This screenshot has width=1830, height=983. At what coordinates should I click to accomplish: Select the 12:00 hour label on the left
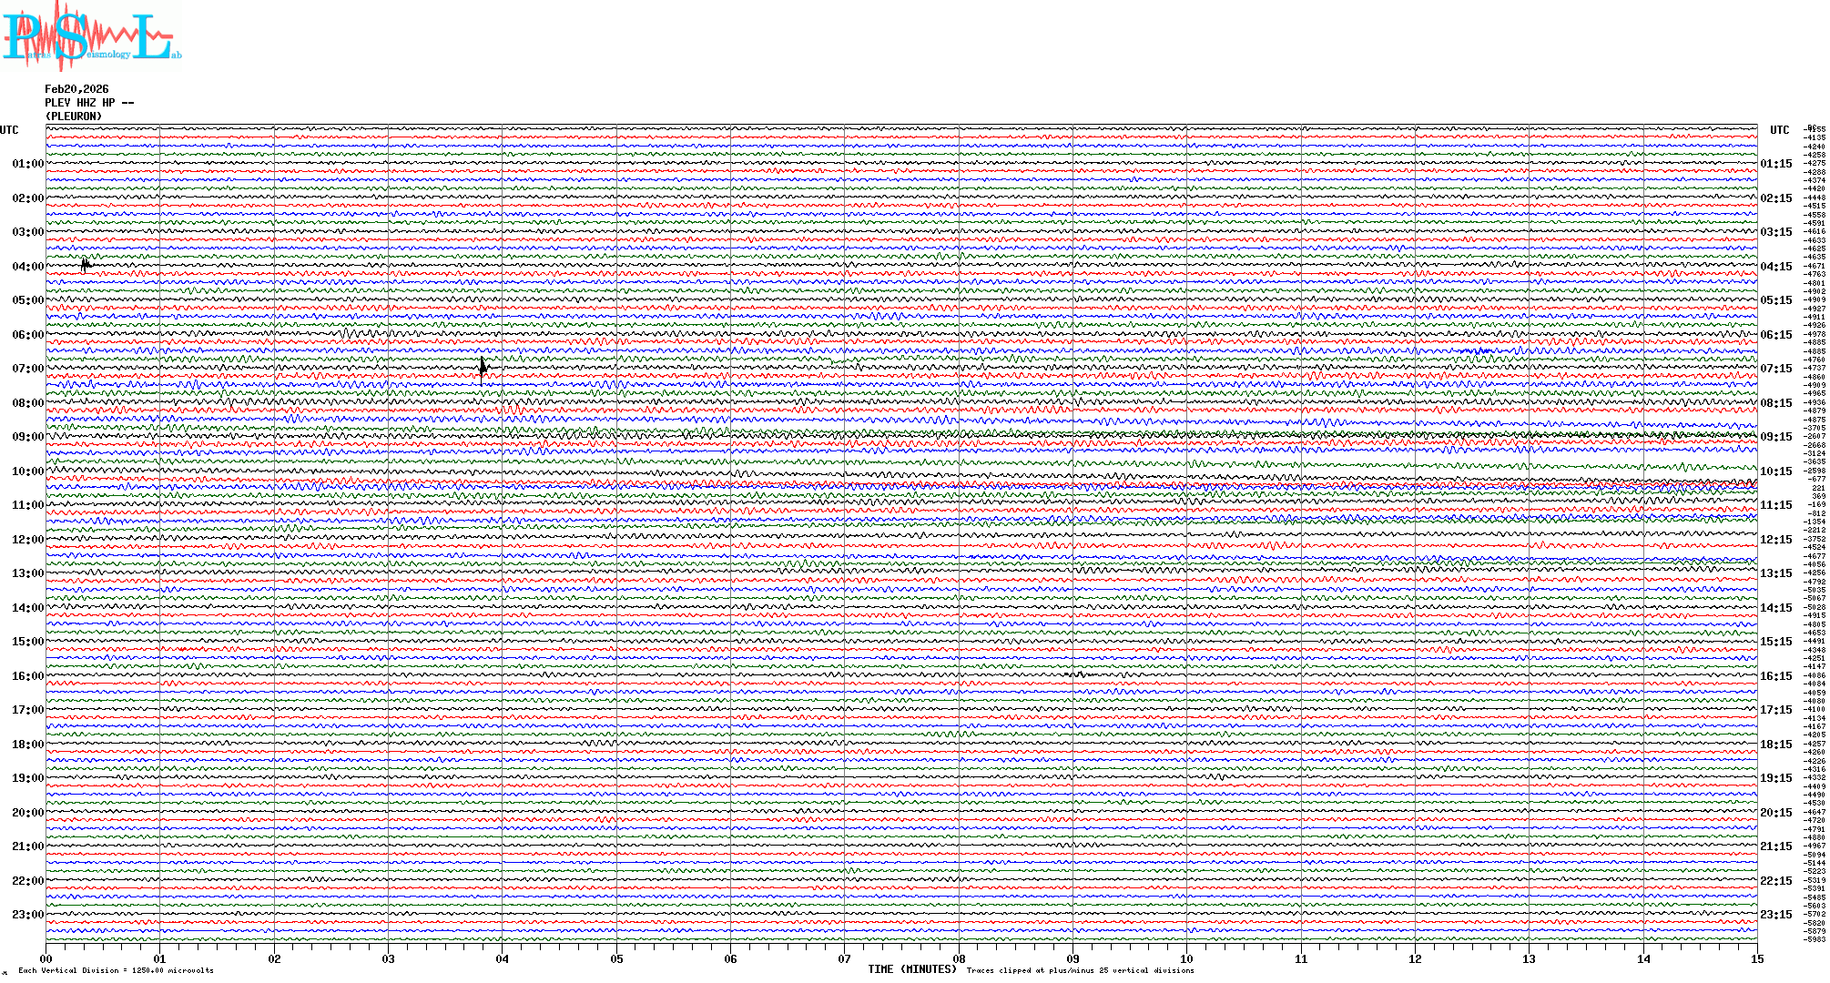[x=27, y=540]
